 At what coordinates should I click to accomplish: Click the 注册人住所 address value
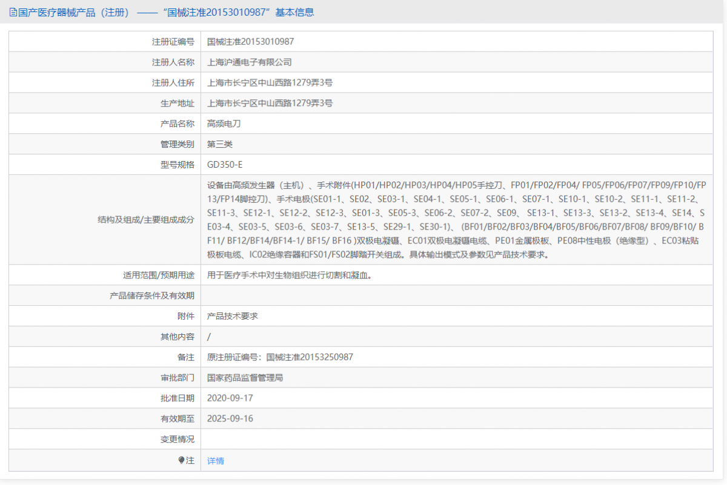point(271,82)
